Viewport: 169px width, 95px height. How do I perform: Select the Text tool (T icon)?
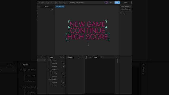52,2
